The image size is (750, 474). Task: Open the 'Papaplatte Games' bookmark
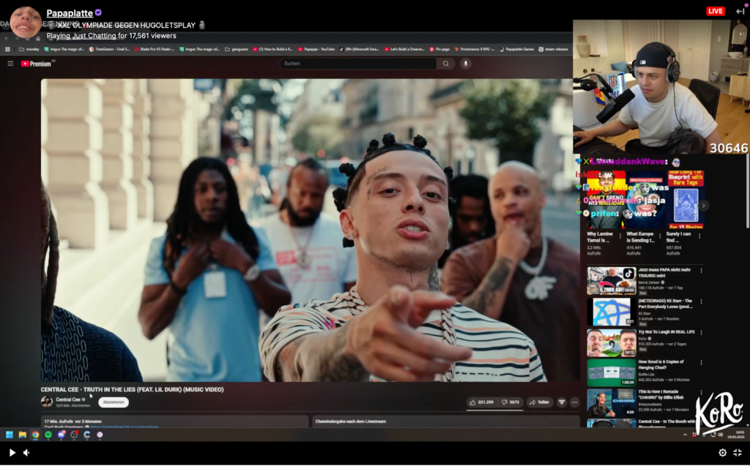pos(516,49)
